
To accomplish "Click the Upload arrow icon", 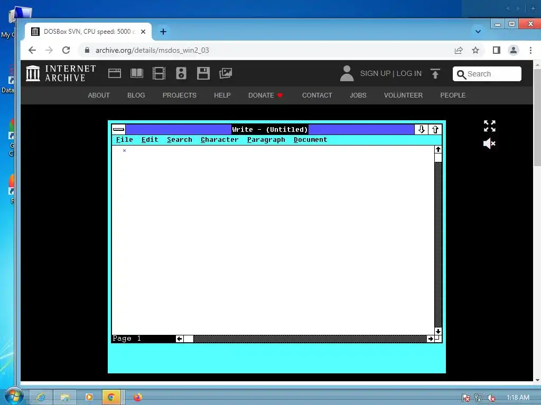I will tap(435, 73).
